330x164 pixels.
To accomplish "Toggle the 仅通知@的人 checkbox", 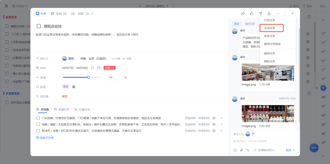I will pos(255,150).
